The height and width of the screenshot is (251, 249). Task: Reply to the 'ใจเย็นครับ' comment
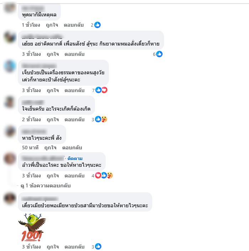click(74, 119)
